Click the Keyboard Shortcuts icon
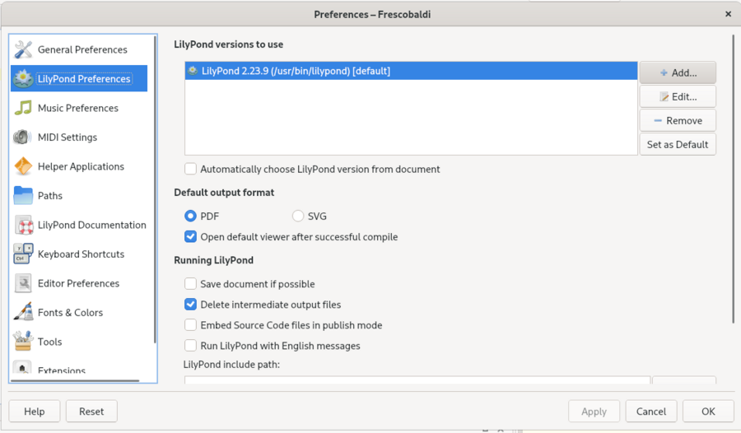This screenshot has width=741, height=433. point(23,254)
